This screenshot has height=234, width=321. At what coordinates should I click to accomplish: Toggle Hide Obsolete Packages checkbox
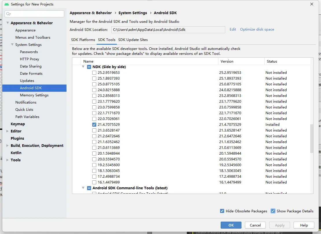point(222,211)
